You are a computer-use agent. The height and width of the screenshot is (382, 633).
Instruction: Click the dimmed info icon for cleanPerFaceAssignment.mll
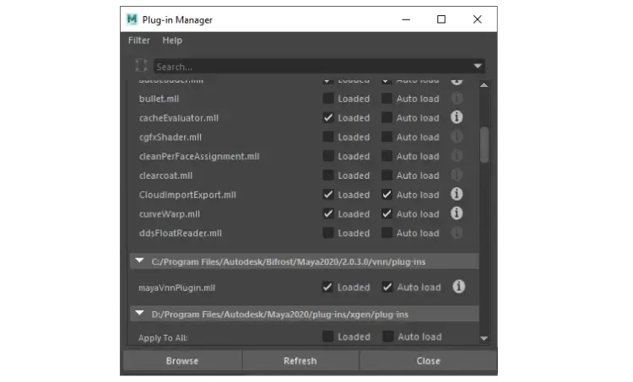coord(457,156)
